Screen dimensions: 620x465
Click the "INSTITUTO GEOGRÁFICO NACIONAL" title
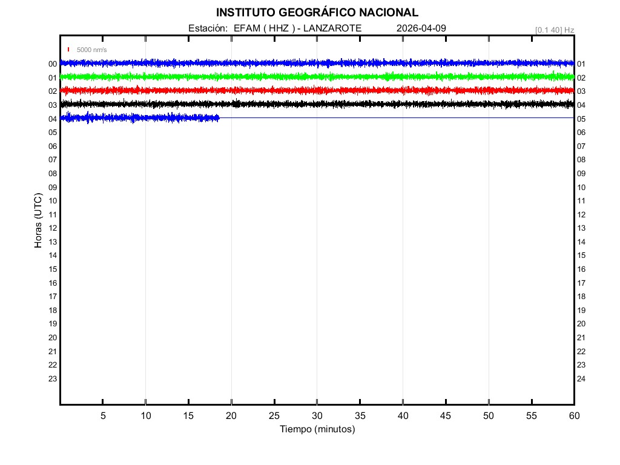point(317,13)
